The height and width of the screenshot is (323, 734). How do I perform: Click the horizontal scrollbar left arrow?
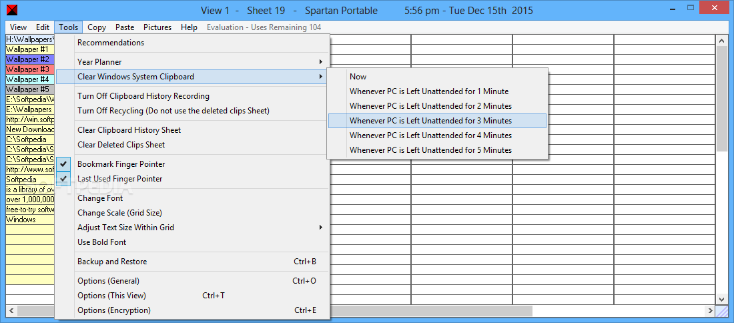tap(11, 310)
